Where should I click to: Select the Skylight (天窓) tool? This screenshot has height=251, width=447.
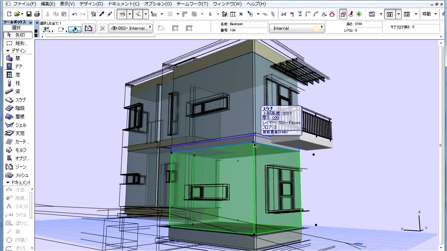point(18,133)
